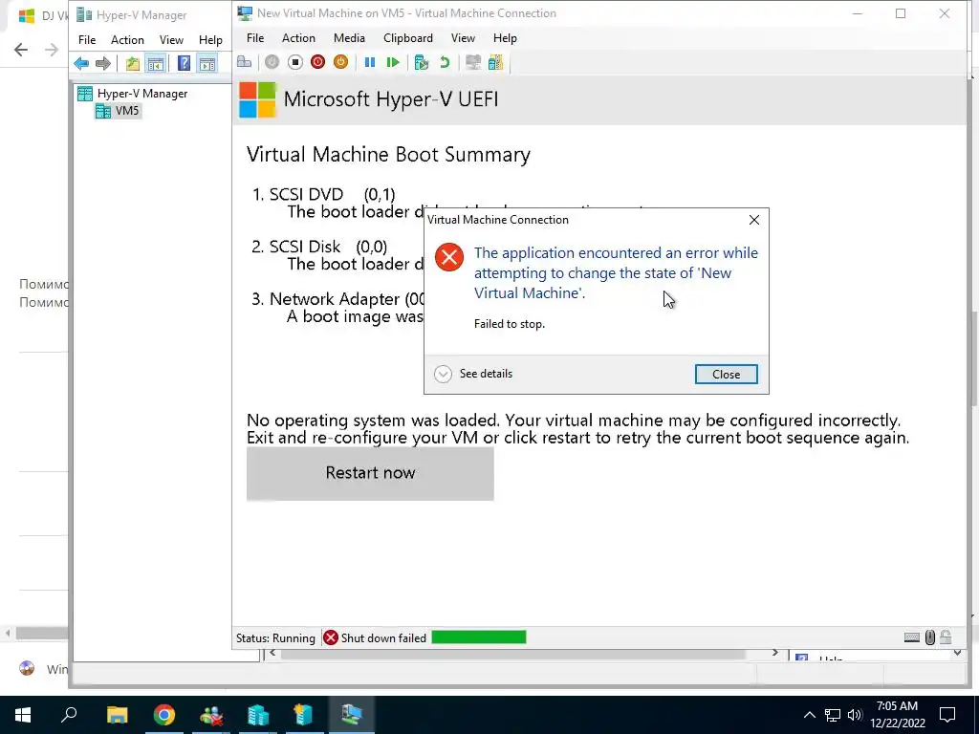Select VM5 server in tree

pyautogui.click(x=118, y=111)
